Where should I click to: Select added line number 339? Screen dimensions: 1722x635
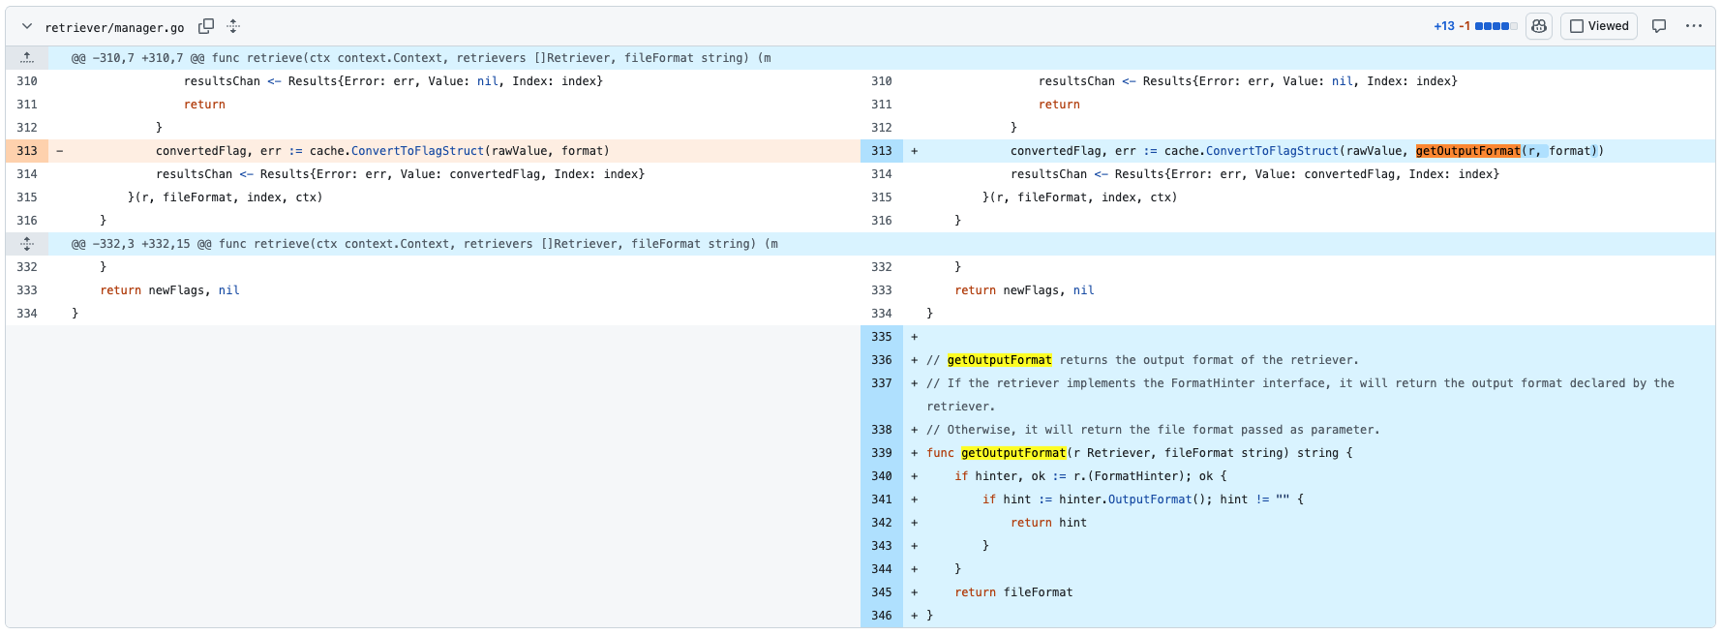pos(882,453)
